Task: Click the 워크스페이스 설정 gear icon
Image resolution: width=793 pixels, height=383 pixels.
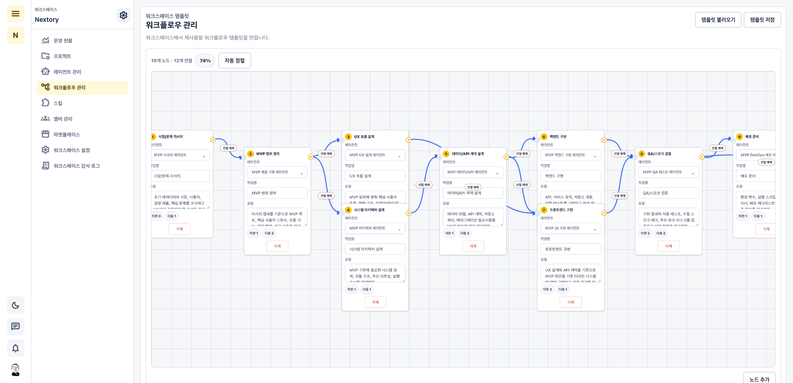Action: coord(45,150)
